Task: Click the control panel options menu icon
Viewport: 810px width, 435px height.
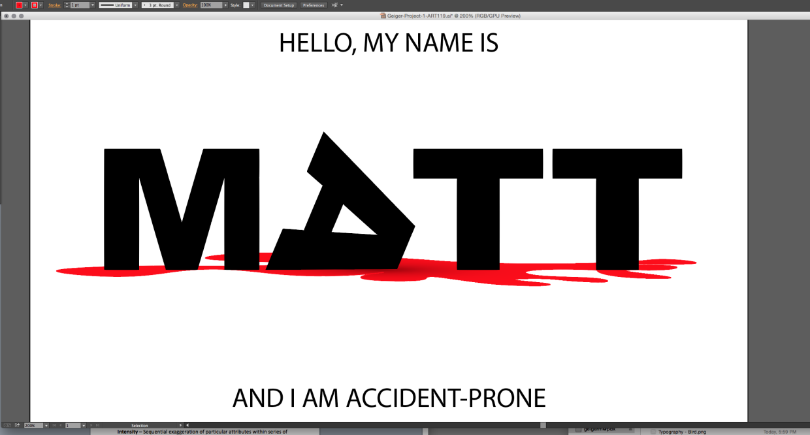Action: [336, 5]
